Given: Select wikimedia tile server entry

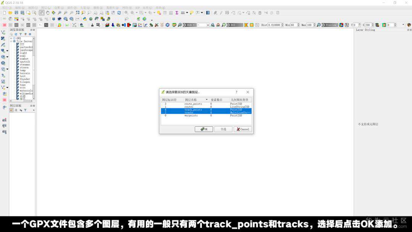Looking at the screenshot, I should [x=26, y=93].
